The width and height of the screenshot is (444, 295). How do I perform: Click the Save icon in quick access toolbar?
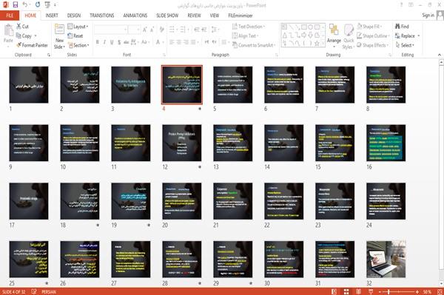pyautogui.click(x=16, y=5)
